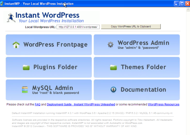Open the Plugins Folder label
This screenshot has height=135, width=190.
pyautogui.click(x=55, y=67)
